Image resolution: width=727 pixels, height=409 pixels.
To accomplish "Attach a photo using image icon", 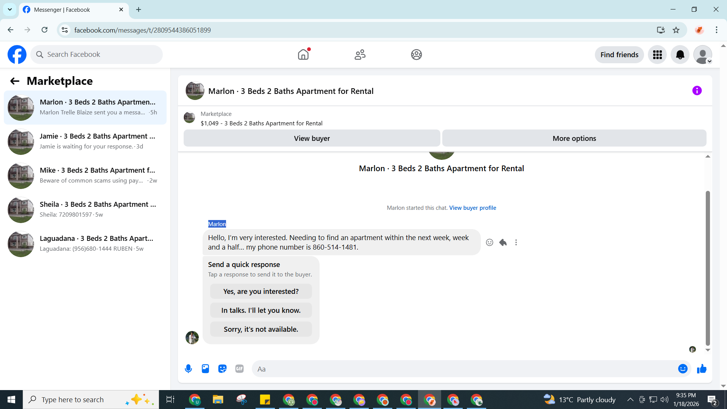I will [x=205, y=369].
